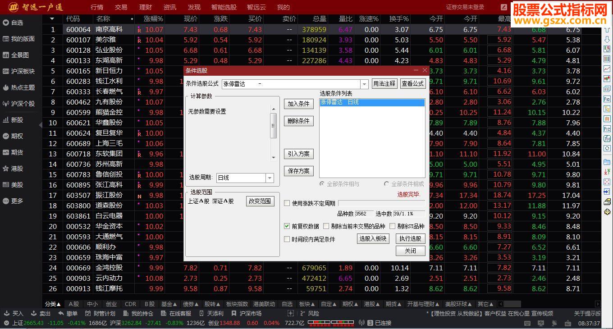
Task: Click the folder icon in right toolbar
Action: pos(607,162)
